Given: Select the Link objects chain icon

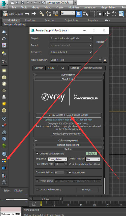Looking at the screenshot, I should [42, 14].
